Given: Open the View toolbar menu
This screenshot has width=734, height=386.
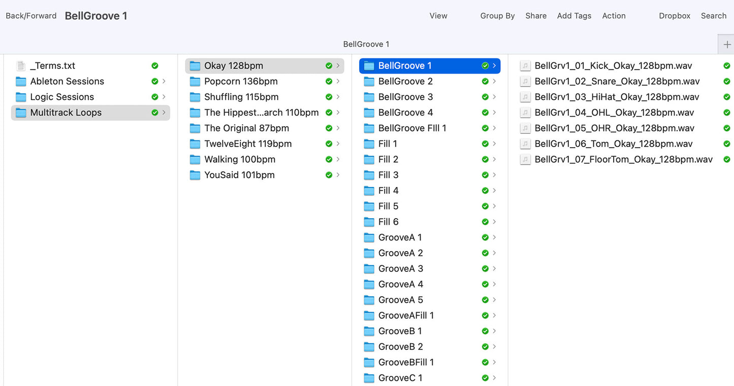Looking at the screenshot, I should tap(438, 16).
